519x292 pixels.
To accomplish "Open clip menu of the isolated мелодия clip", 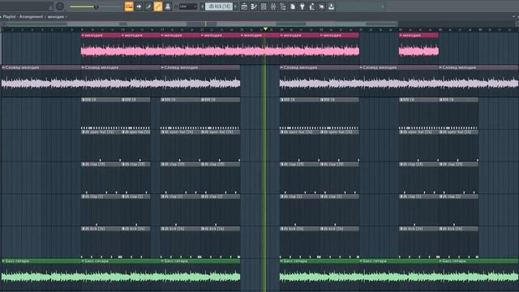I will [401, 35].
